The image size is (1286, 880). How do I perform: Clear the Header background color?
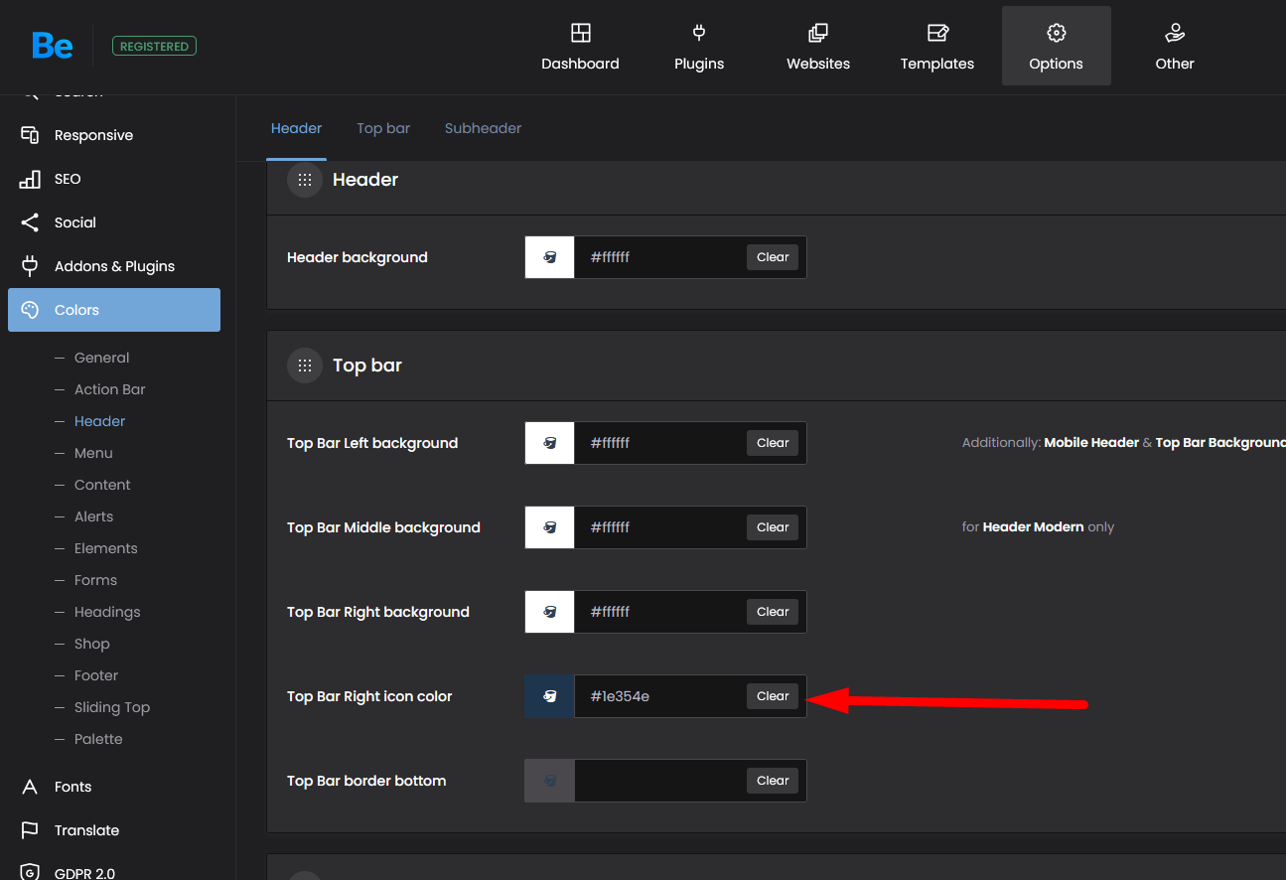tap(773, 257)
